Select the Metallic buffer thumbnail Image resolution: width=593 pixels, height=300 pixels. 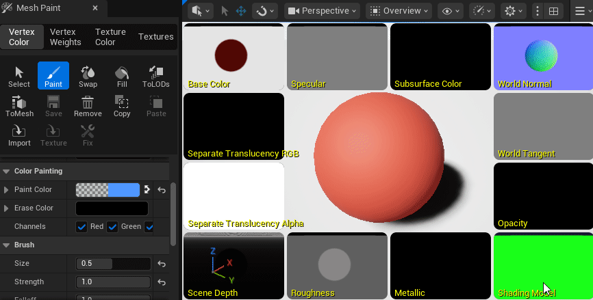tap(440, 266)
